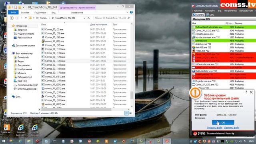Click Открыть файл link in alert
The width and height of the screenshot is (256, 144).
point(214,128)
